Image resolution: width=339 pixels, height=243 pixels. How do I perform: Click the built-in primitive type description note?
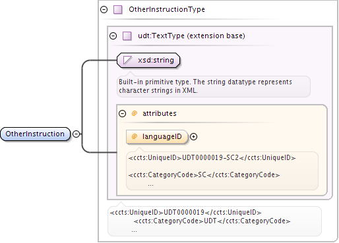coord(214,86)
